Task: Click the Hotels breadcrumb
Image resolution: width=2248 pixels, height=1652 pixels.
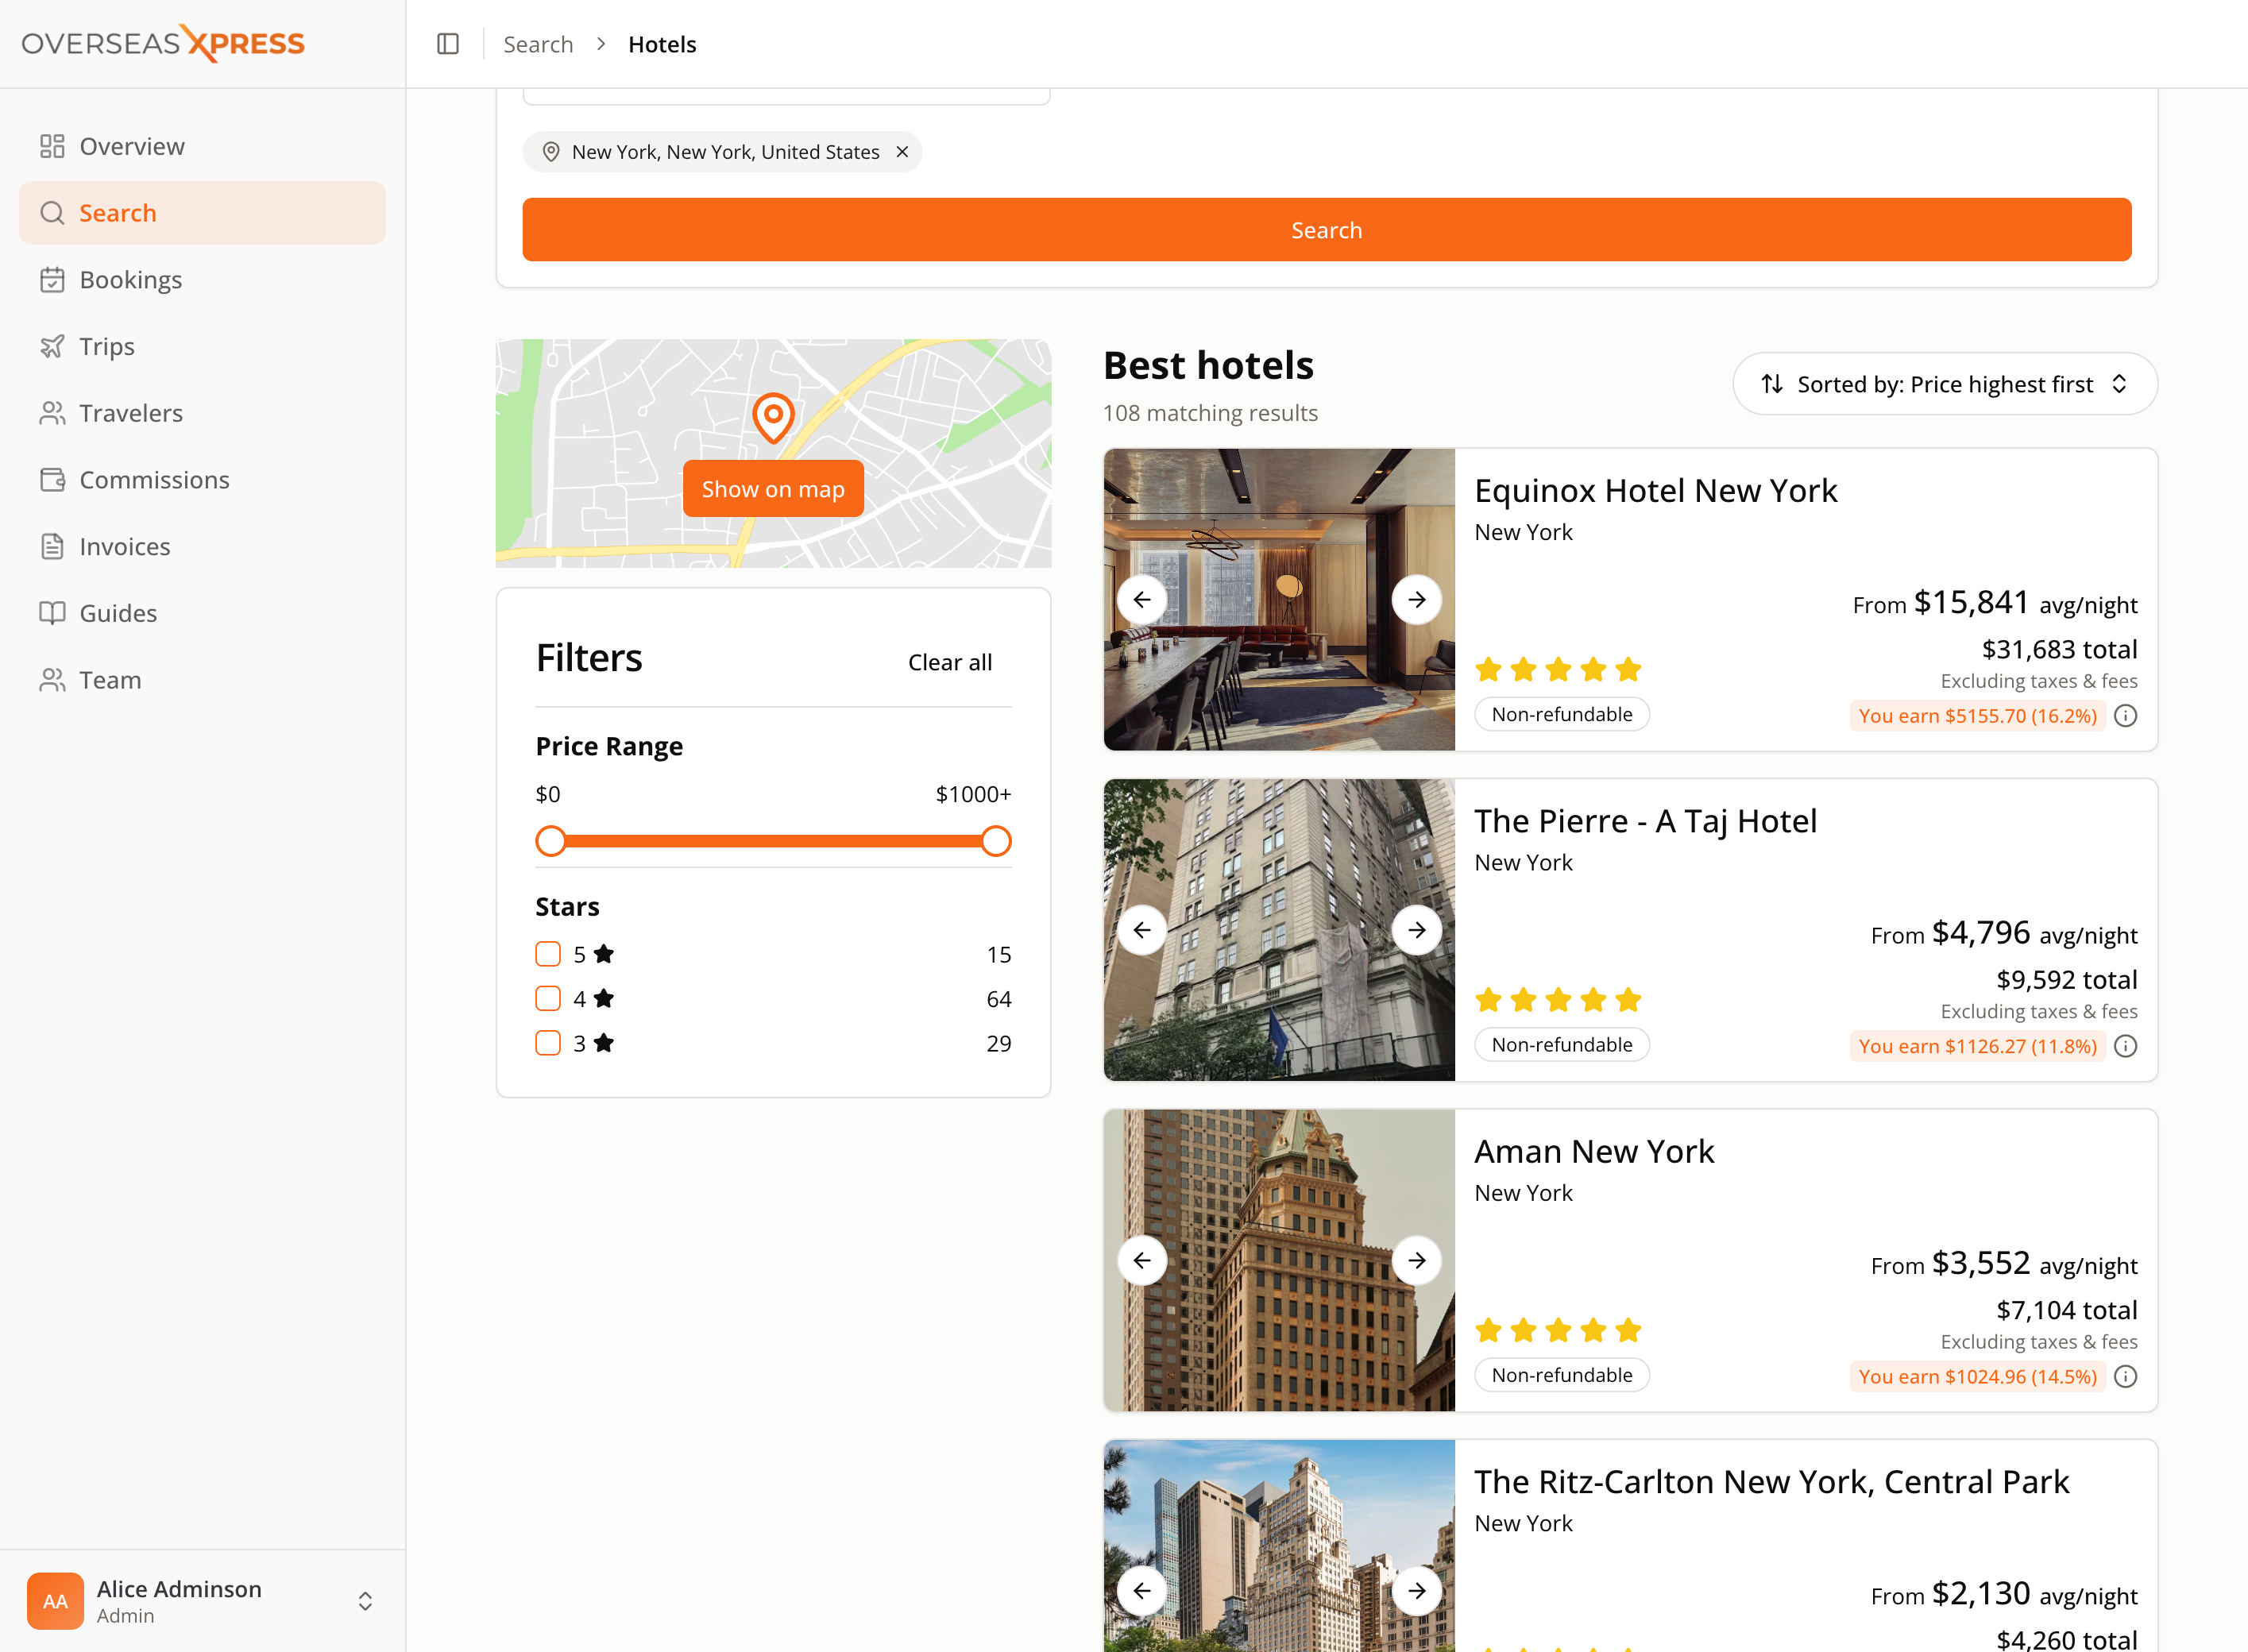Action: 662,44
